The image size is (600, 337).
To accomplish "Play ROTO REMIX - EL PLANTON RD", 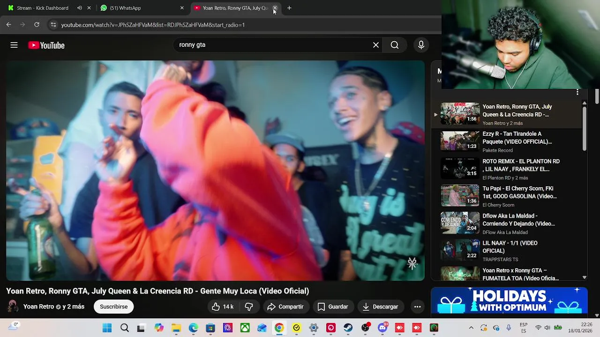I will (506, 168).
